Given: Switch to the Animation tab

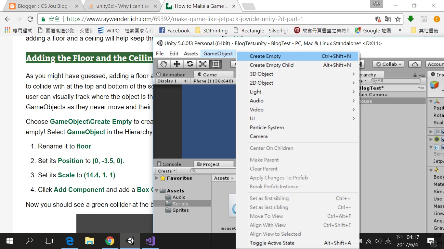Looking at the screenshot, I should [x=171, y=75].
